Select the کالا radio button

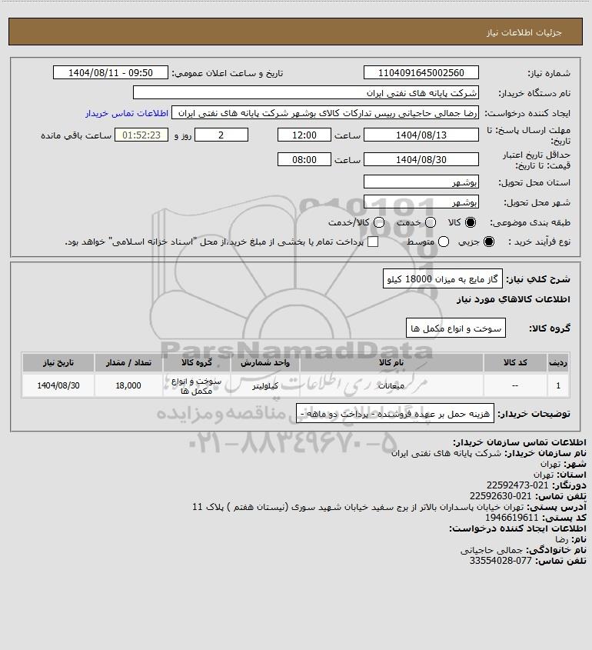[471, 222]
